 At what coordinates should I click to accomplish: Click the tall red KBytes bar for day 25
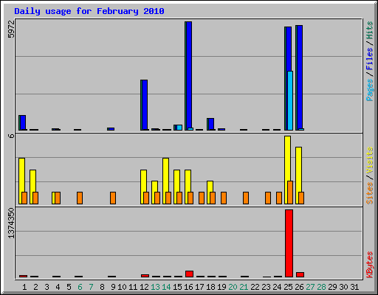click(x=289, y=243)
